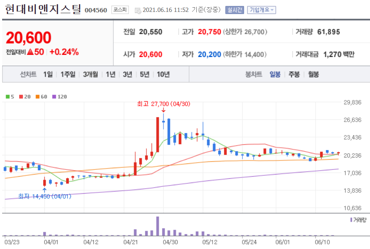Click the stock code 004560
The width and height of the screenshot is (370, 249).
pyautogui.click(x=96, y=10)
